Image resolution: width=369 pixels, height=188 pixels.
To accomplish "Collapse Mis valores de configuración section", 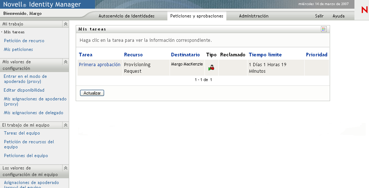I will click(66, 62).
